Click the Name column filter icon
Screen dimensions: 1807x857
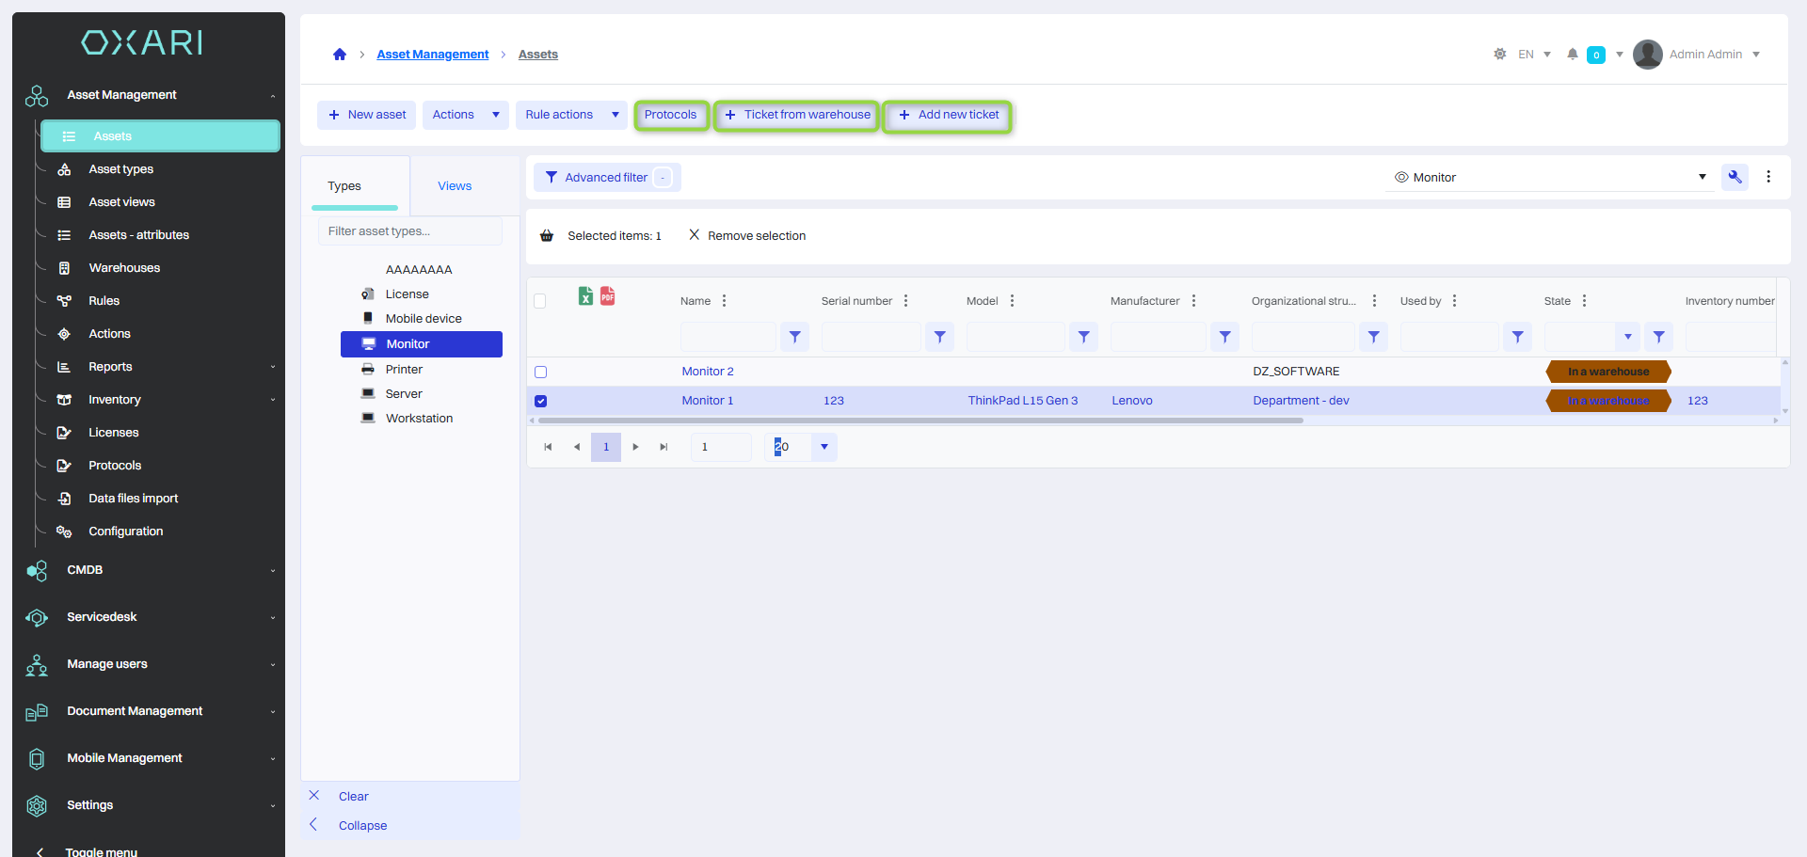[x=795, y=337]
